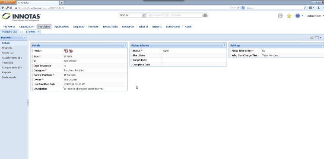The width and height of the screenshot is (324, 159).
Task: Open the What If menu
Action: pyautogui.click(x=143, y=27)
